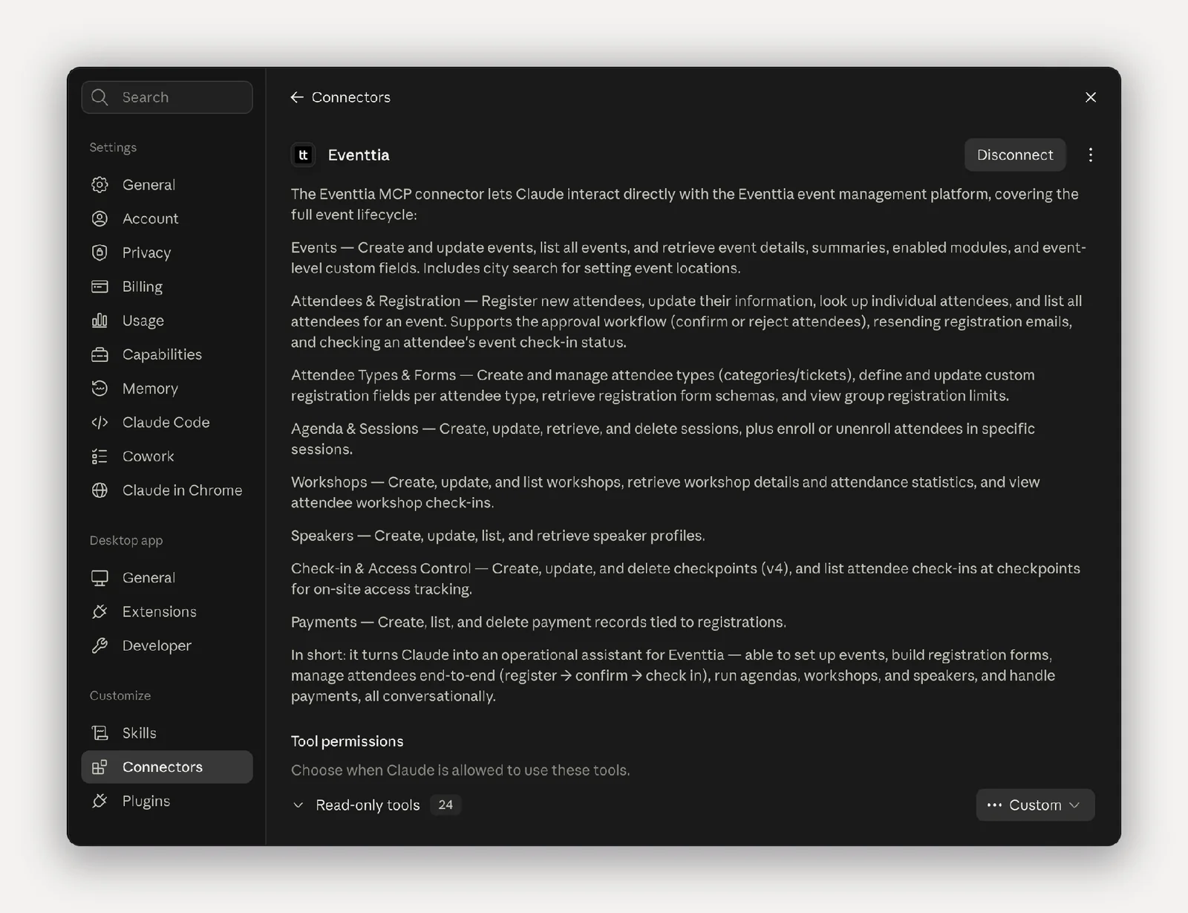The height and width of the screenshot is (913, 1188).
Task: Select the Privacy shield icon
Action: pos(99,253)
